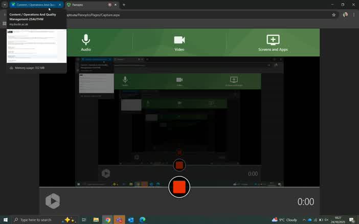Open a new browser tab
The height and width of the screenshot is (224, 359).
[x=124, y=5]
